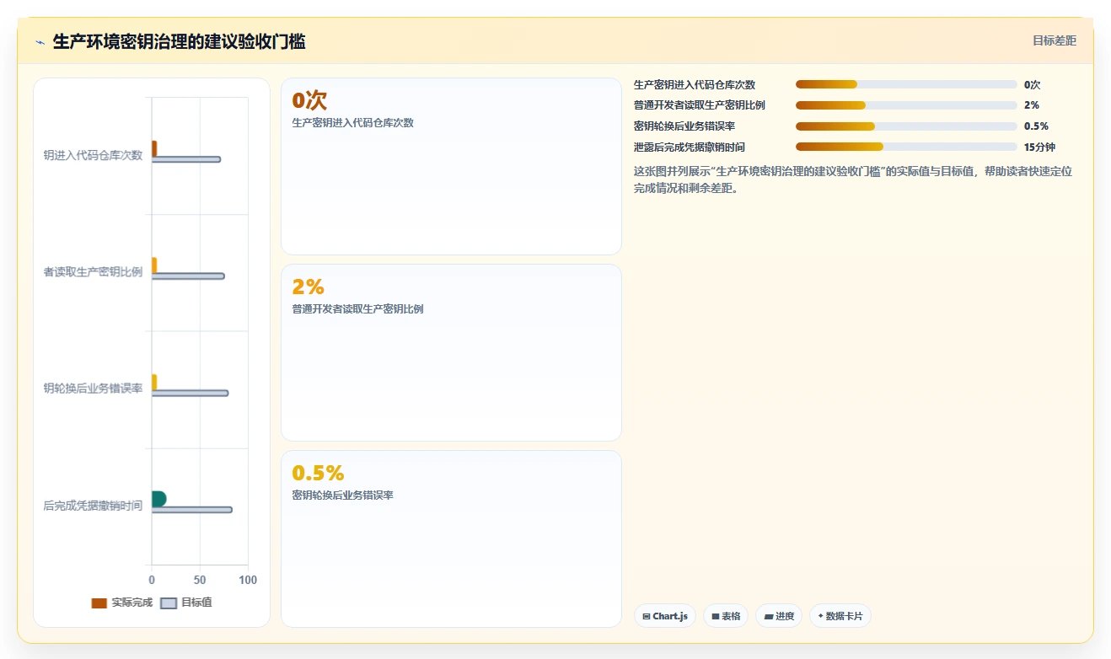Click the gray target bar for 钥进入代码仓库次数
The height and width of the screenshot is (659, 1111).
186,159
